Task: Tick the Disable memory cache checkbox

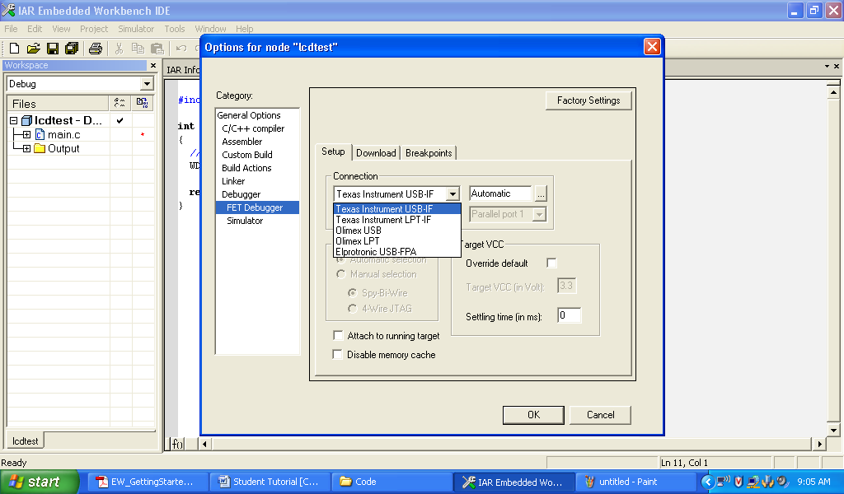Action: 337,354
